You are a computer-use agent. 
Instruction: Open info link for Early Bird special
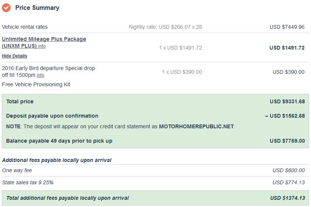[x=40, y=75]
